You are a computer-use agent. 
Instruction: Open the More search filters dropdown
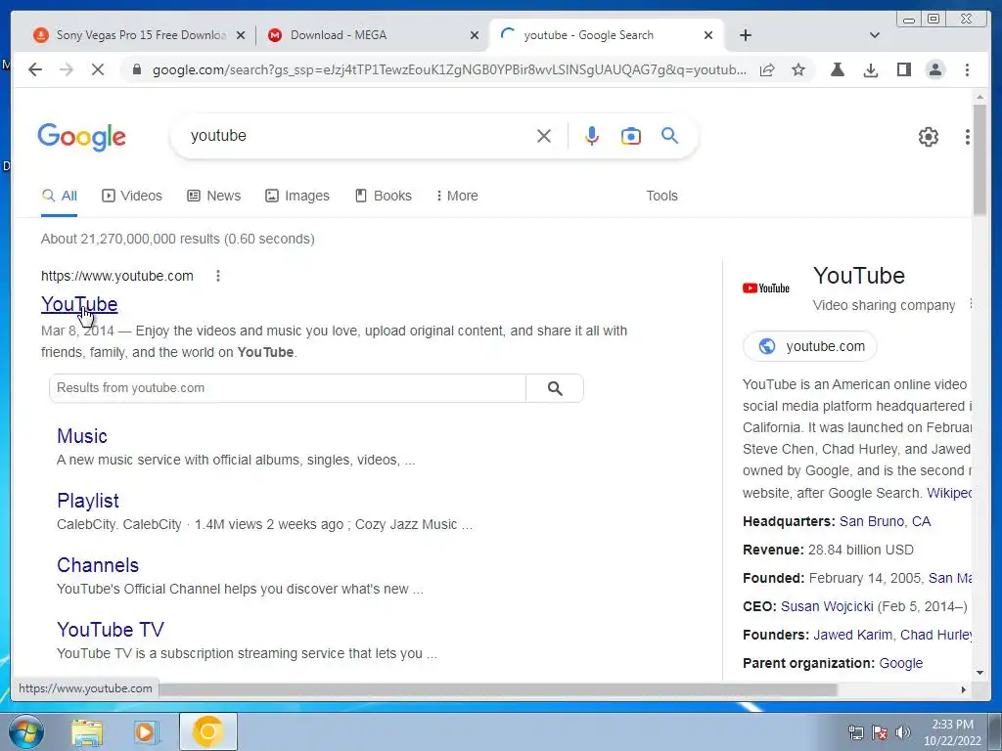[x=457, y=196]
